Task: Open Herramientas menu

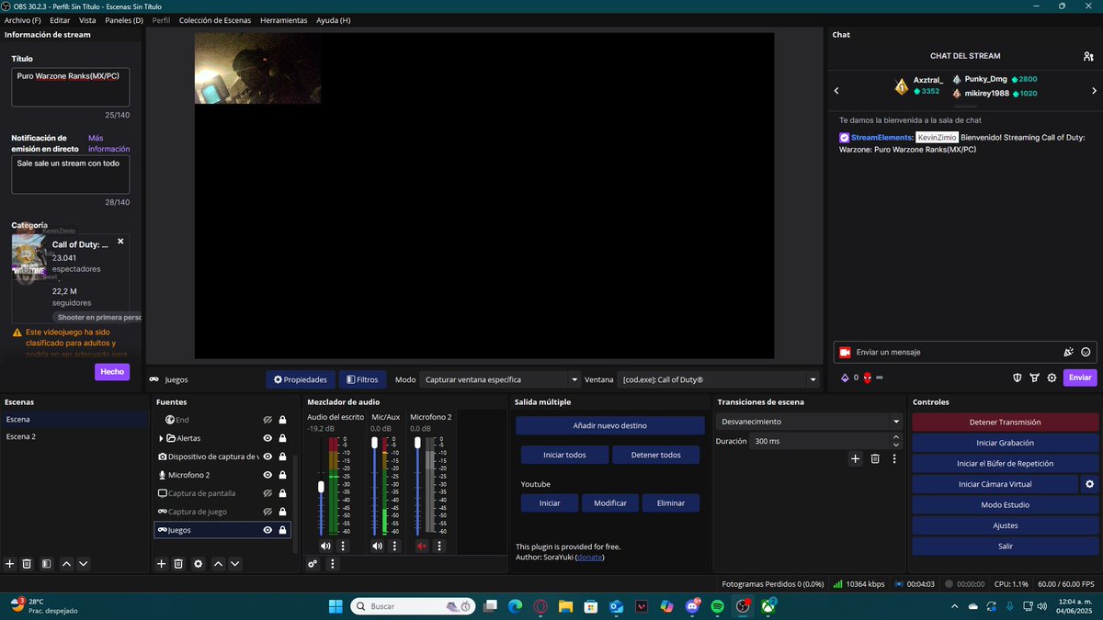Action: click(285, 19)
